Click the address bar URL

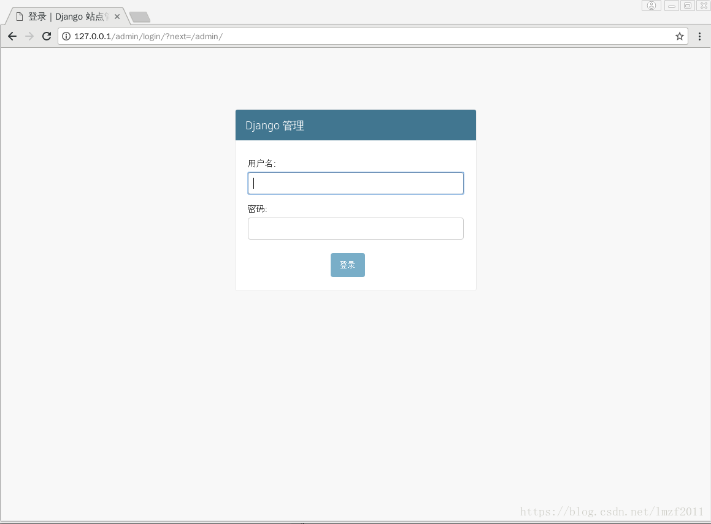point(148,36)
